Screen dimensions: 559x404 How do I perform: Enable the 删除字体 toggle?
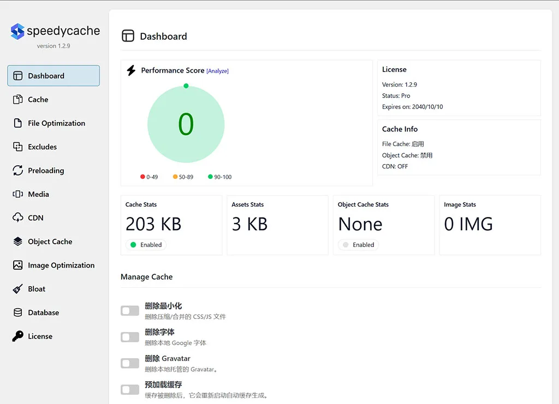pyautogui.click(x=130, y=337)
